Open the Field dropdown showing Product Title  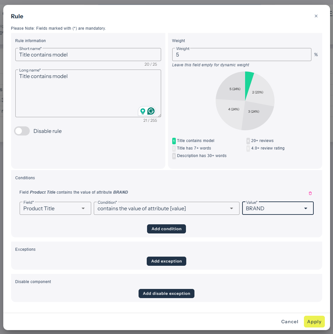click(55, 208)
